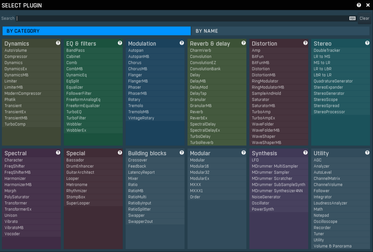Select the GuitarArchitect plugin
Image resolution: width=373 pixels, height=252 pixels.
pos(93,172)
